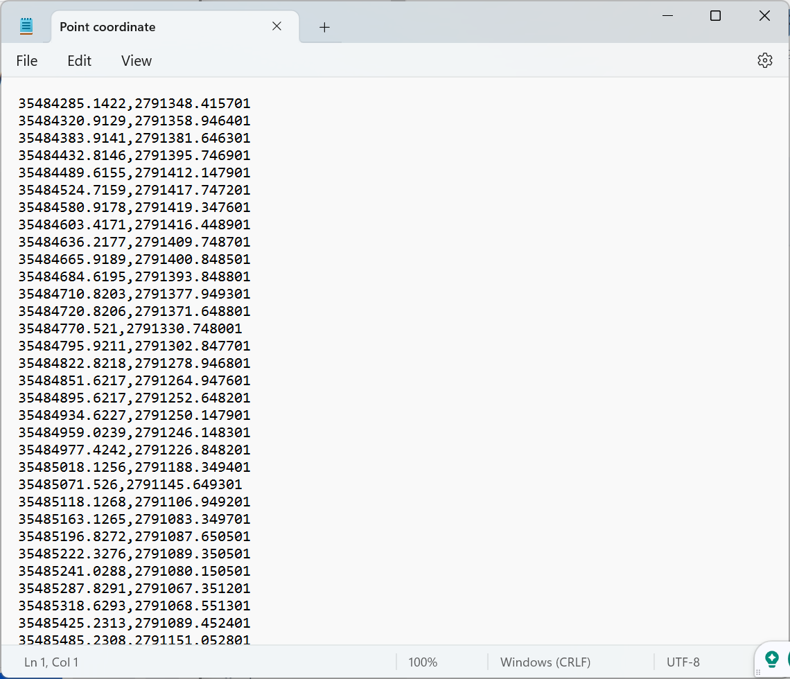
Task: Click line 35484851.6217,2791264.947601
Action: (134, 381)
